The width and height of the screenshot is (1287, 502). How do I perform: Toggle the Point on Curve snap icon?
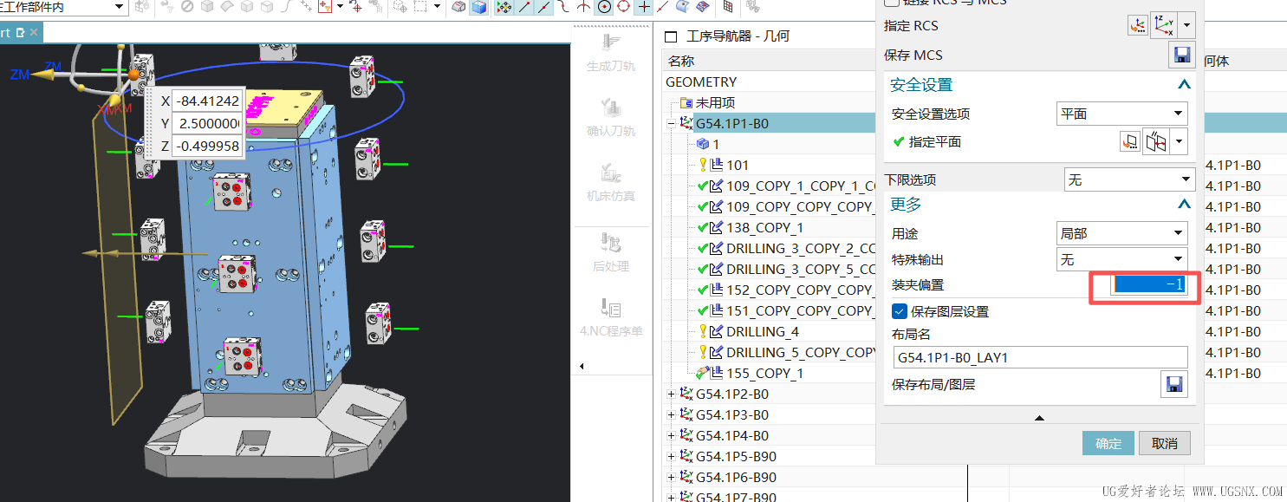tap(663, 8)
